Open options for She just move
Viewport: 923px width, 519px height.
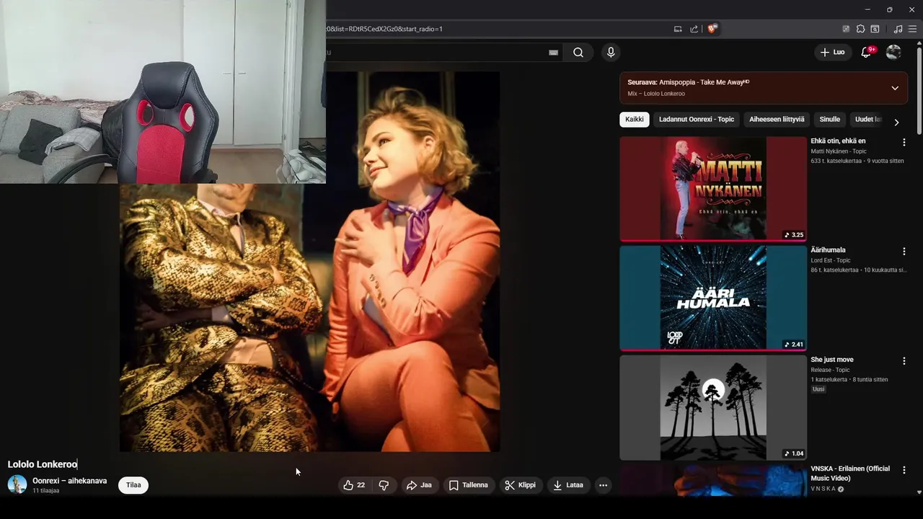(x=904, y=361)
